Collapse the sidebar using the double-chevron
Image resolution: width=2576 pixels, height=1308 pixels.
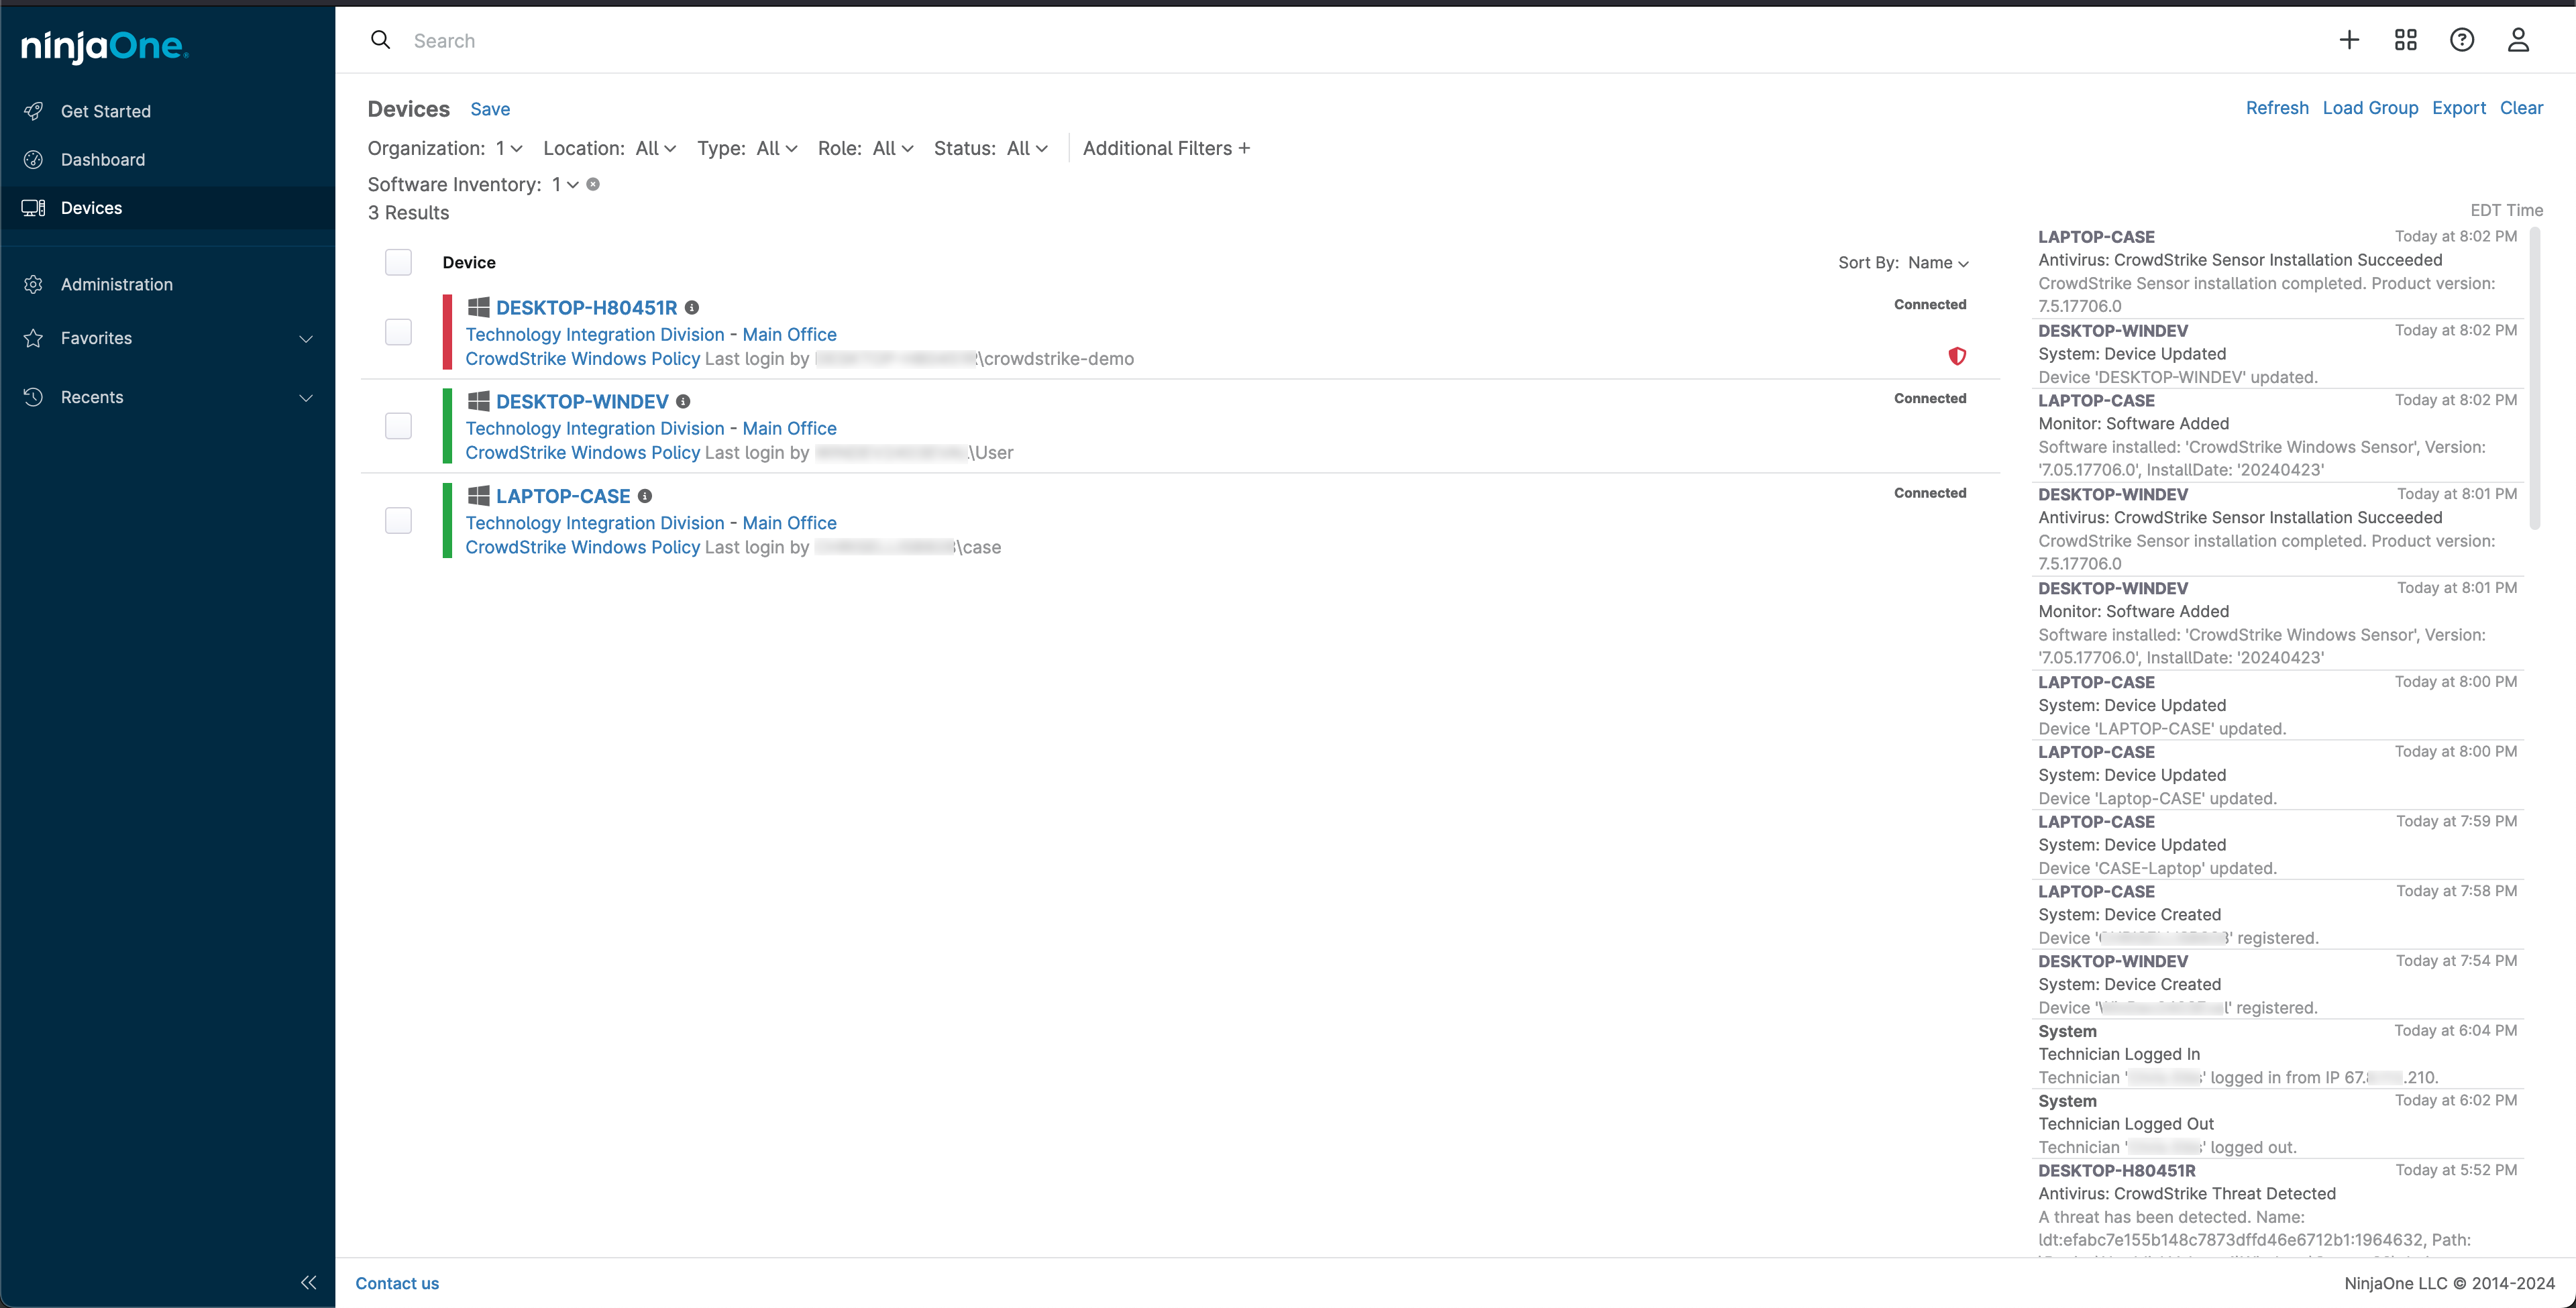tap(308, 1283)
